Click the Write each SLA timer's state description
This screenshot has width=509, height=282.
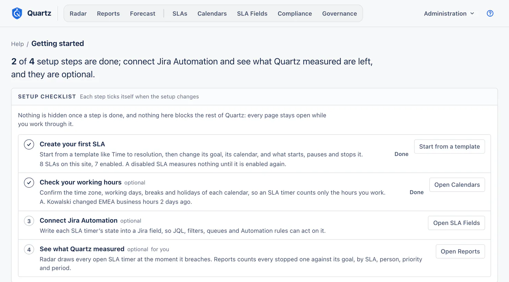pos(183,231)
